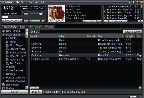144x98 pixels.
Task: Mute audio with the speaker button
Action: [x=26, y=14]
